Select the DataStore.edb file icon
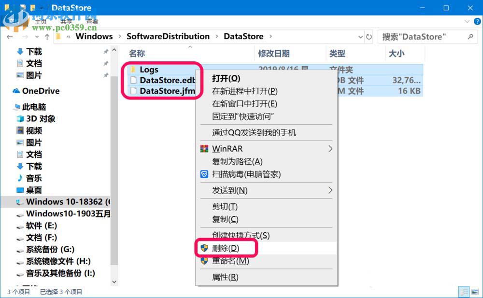Viewport: 483px width, 298px height. 133,80
